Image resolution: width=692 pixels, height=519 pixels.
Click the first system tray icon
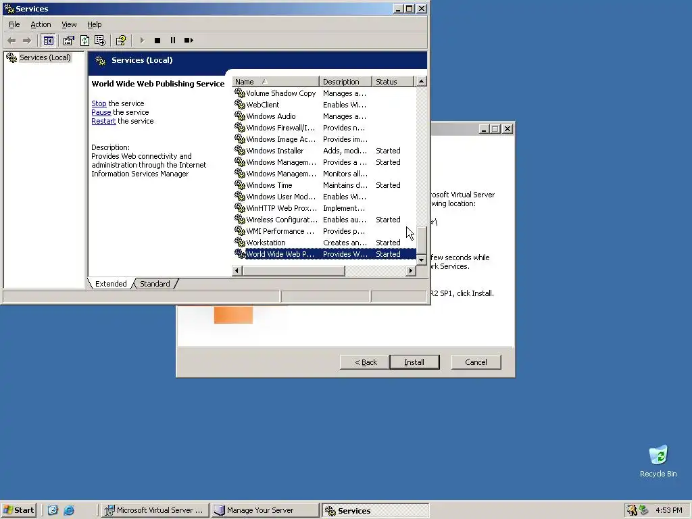tap(632, 510)
